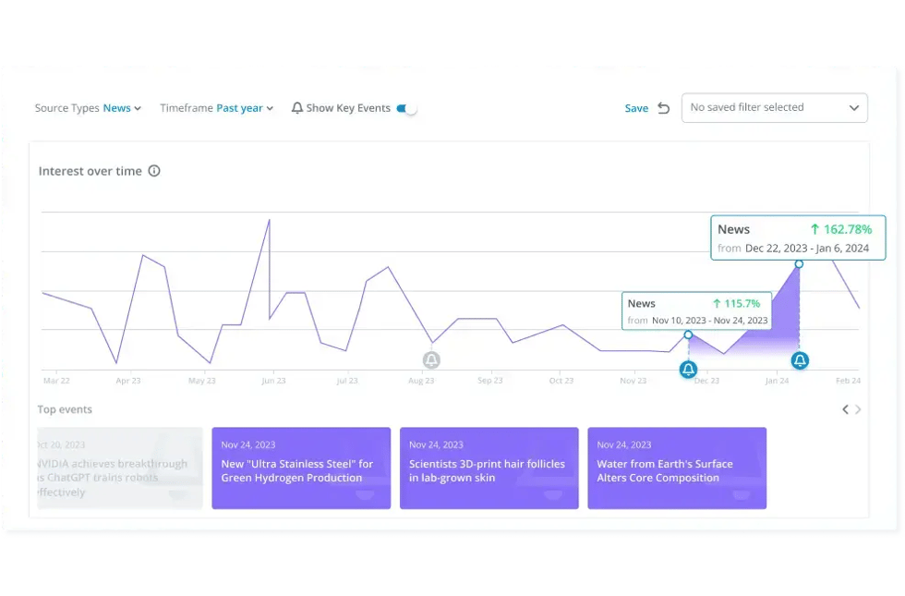Click the News tooltip showing 162.78%
Image resolution: width=905 pixels, height=596 pixels.
(798, 237)
